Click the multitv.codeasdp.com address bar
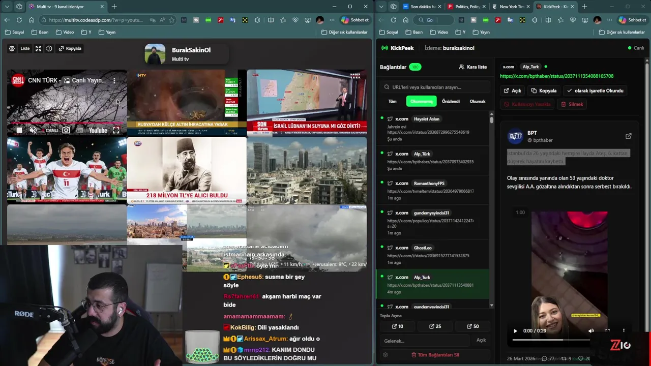This screenshot has height=366, width=651. (96, 20)
